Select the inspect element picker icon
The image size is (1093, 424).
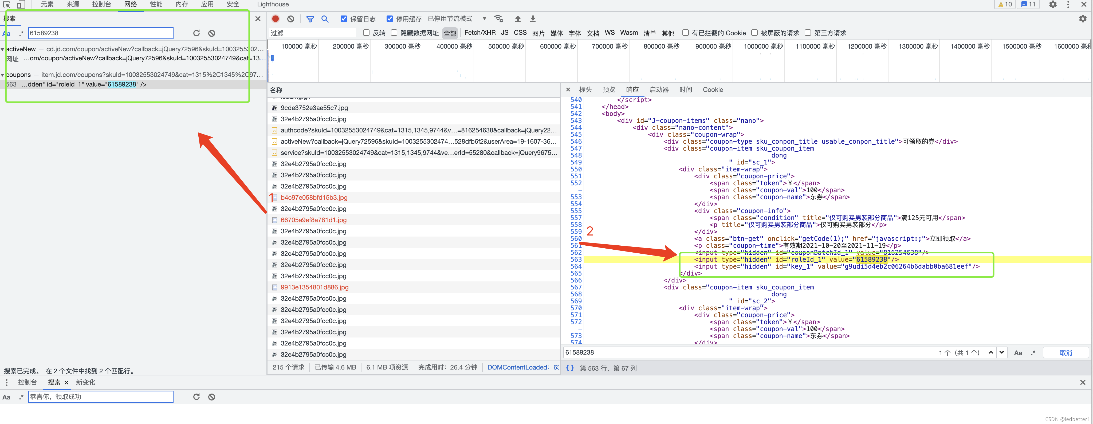pos(6,4)
